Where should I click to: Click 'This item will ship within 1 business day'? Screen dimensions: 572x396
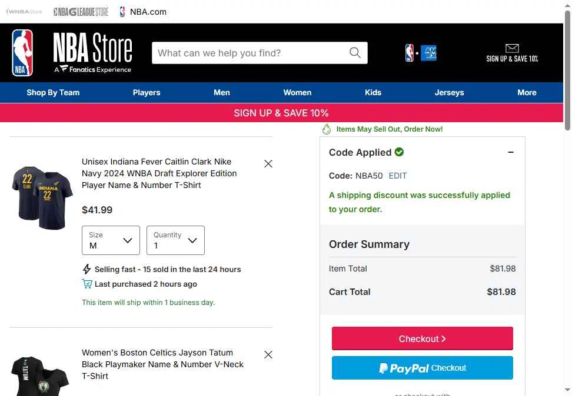point(148,303)
